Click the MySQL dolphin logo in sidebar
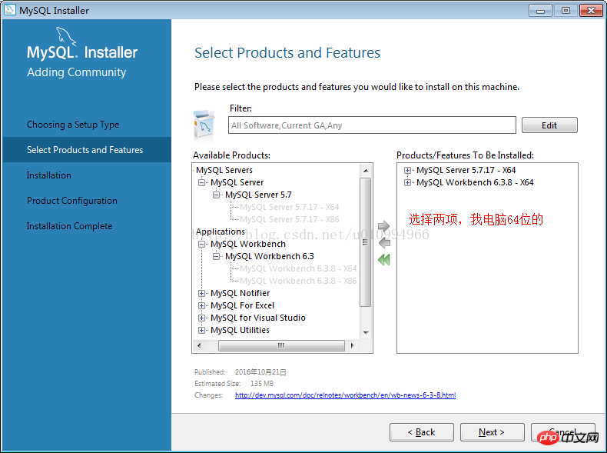Image resolution: width=607 pixels, height=453 pixels. point(66,37)
